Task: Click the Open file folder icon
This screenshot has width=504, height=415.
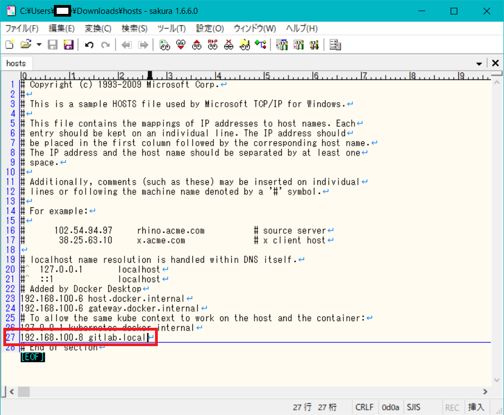Action: 26,44
